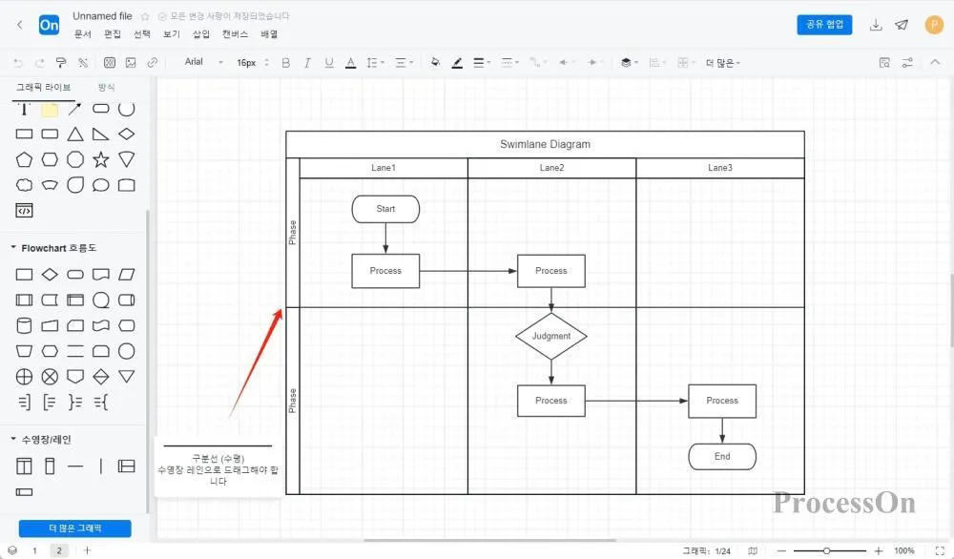
Task: Select the circle-with-X summing junction shape
Action: (x=50, y=377)
